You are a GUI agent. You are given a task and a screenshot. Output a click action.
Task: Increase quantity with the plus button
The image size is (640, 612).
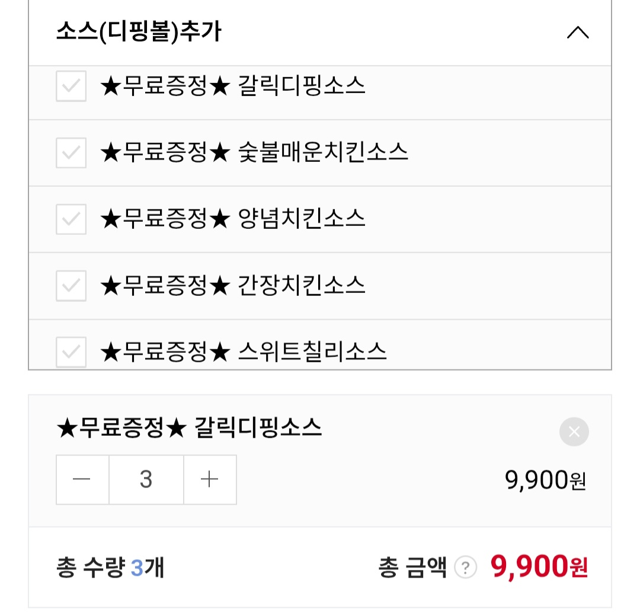click(x=210, y=480)
